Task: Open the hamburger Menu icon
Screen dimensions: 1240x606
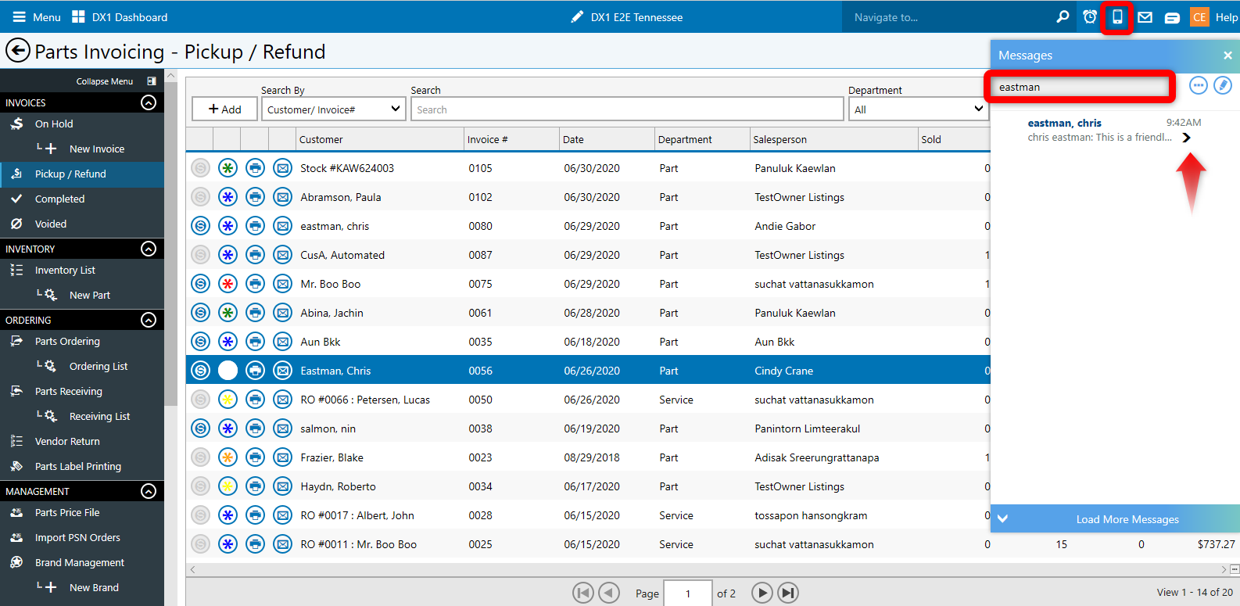Action: [20, 17]
